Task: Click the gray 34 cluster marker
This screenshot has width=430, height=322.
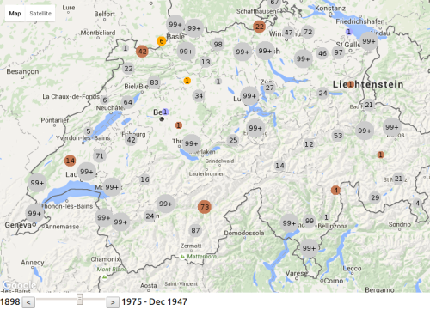Action: pos(199,95)
